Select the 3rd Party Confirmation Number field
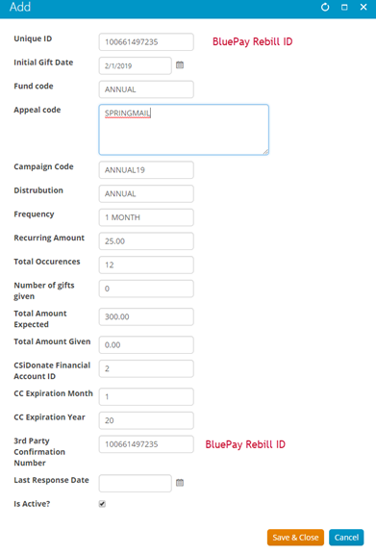The image size is (376, 554). point(146,444)
